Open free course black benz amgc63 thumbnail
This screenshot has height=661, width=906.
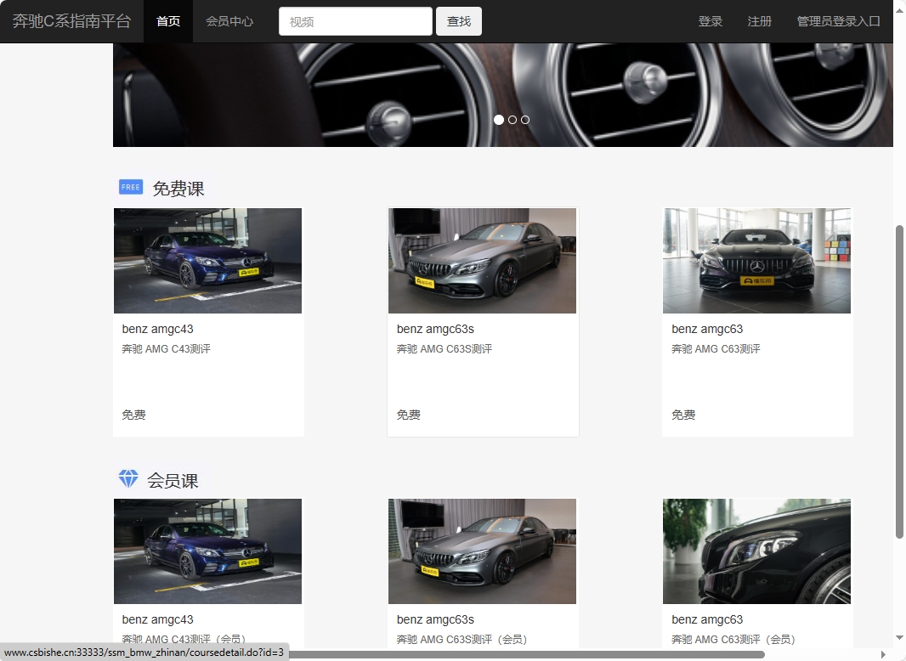coord(756,261)
